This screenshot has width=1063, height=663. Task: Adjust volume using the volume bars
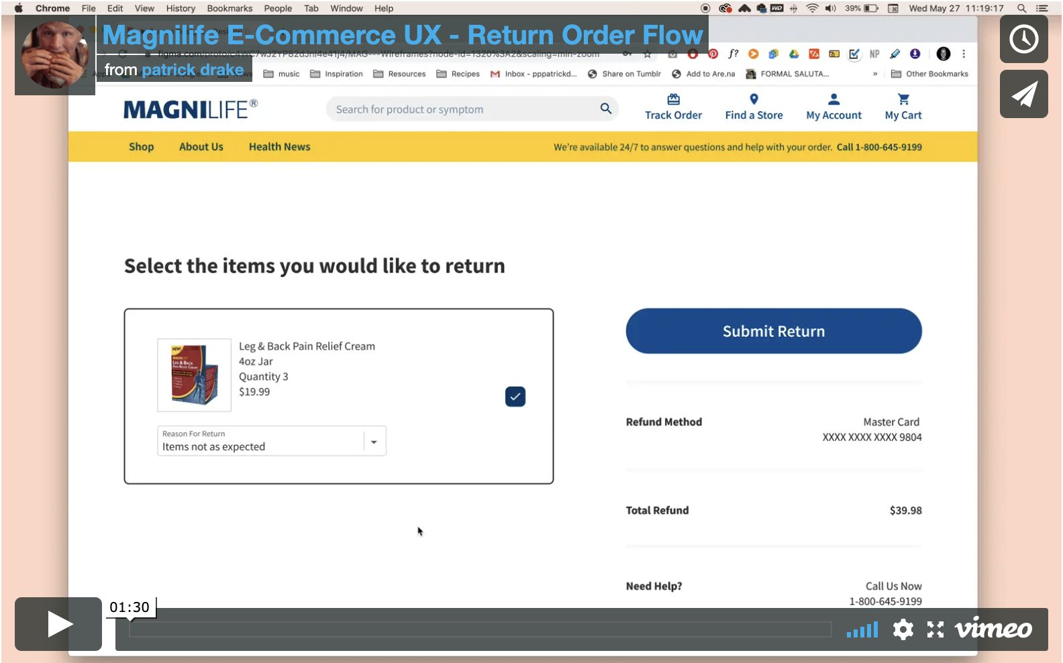tap(862, 630)
